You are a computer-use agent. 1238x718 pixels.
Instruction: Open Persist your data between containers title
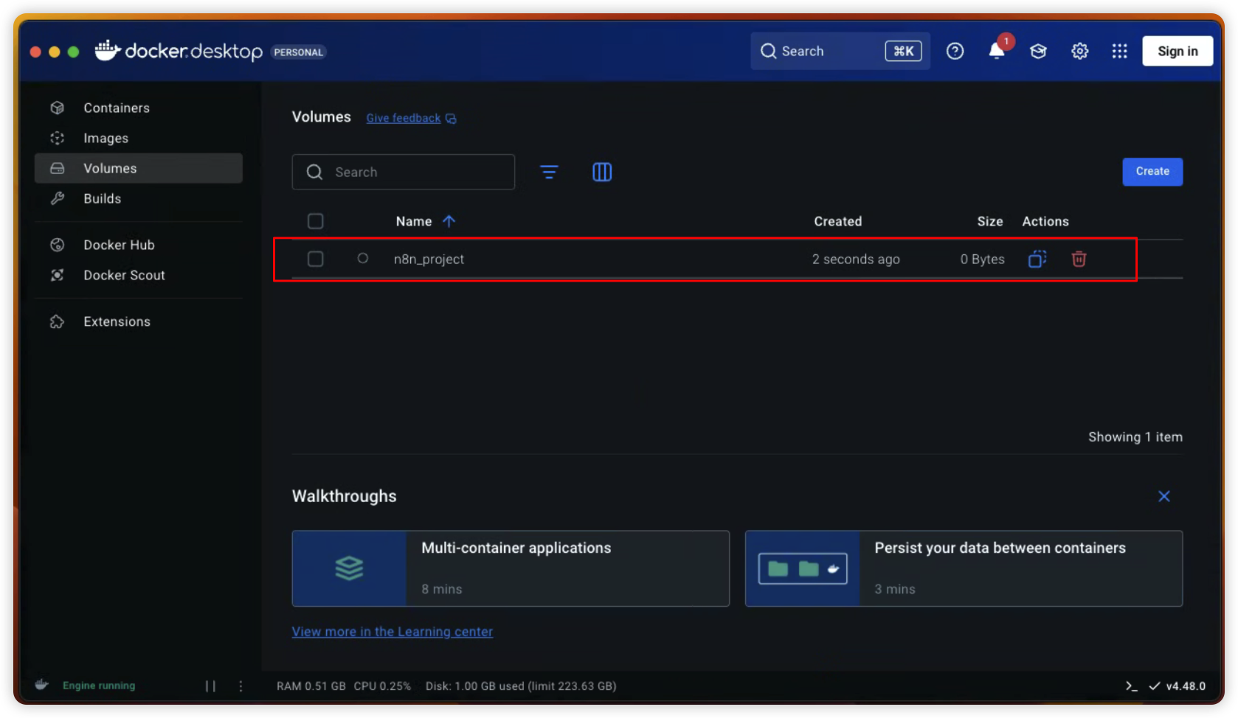pyautogui.click(x=1000, y=548)
